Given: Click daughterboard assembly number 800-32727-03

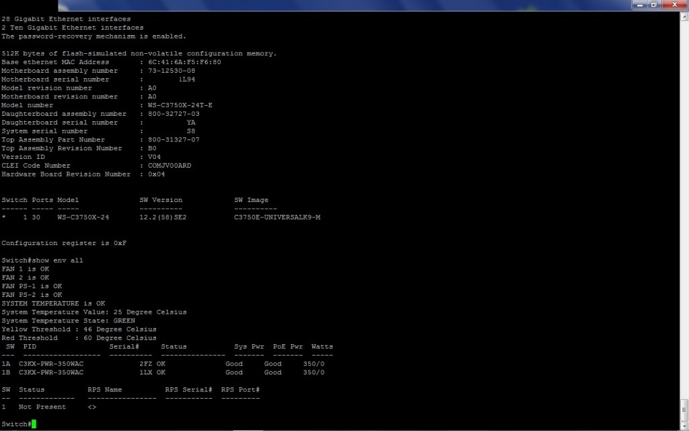Looking at the screenshot, I should point(174,114).
